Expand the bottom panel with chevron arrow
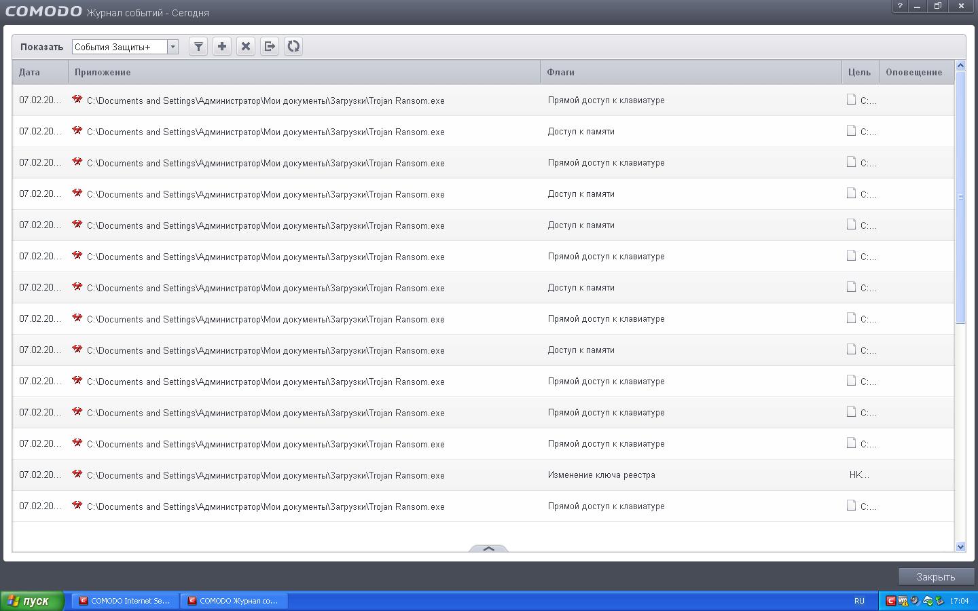The image size is (978, 611). pyautogui.click(x=488, y=548)
